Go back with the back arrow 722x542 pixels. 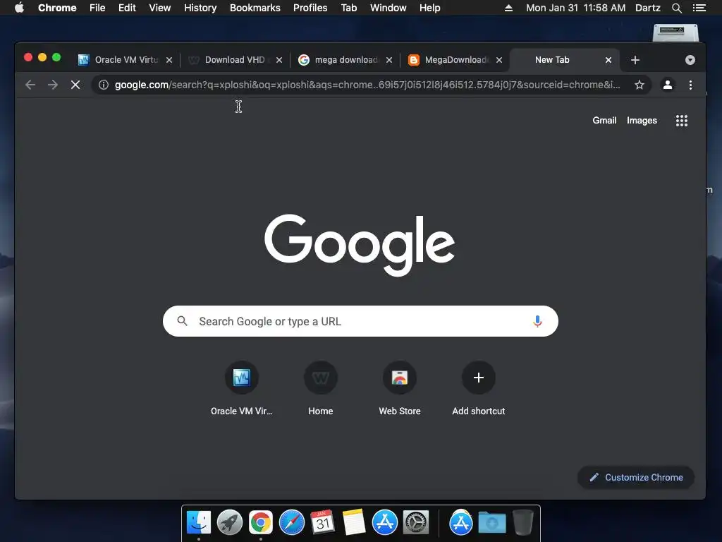pos(30,85)
